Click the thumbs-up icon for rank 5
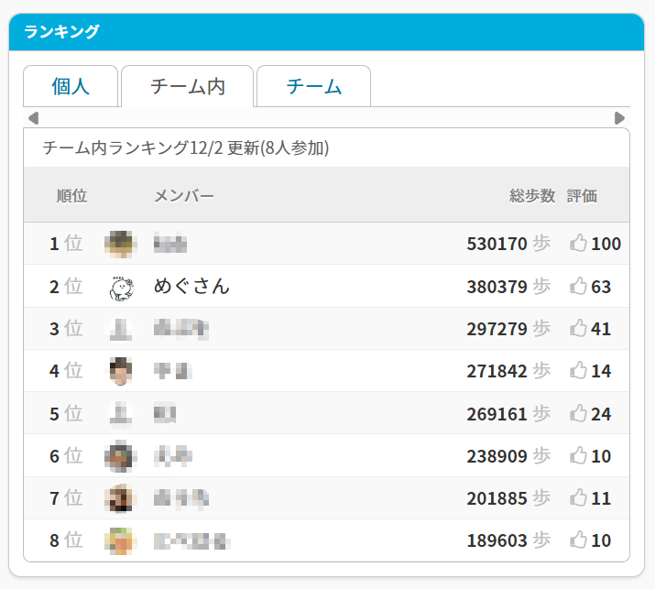Screen dimensions: 655x589 click(578, 413)
